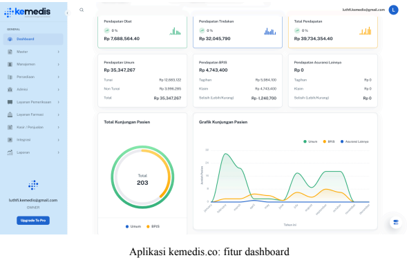
Task: Toggle Umum in donut chart legend
Action: click(133, 227)
